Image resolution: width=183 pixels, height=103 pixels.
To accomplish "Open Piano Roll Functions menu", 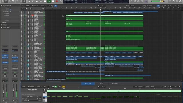I will [x=31, y=87].
